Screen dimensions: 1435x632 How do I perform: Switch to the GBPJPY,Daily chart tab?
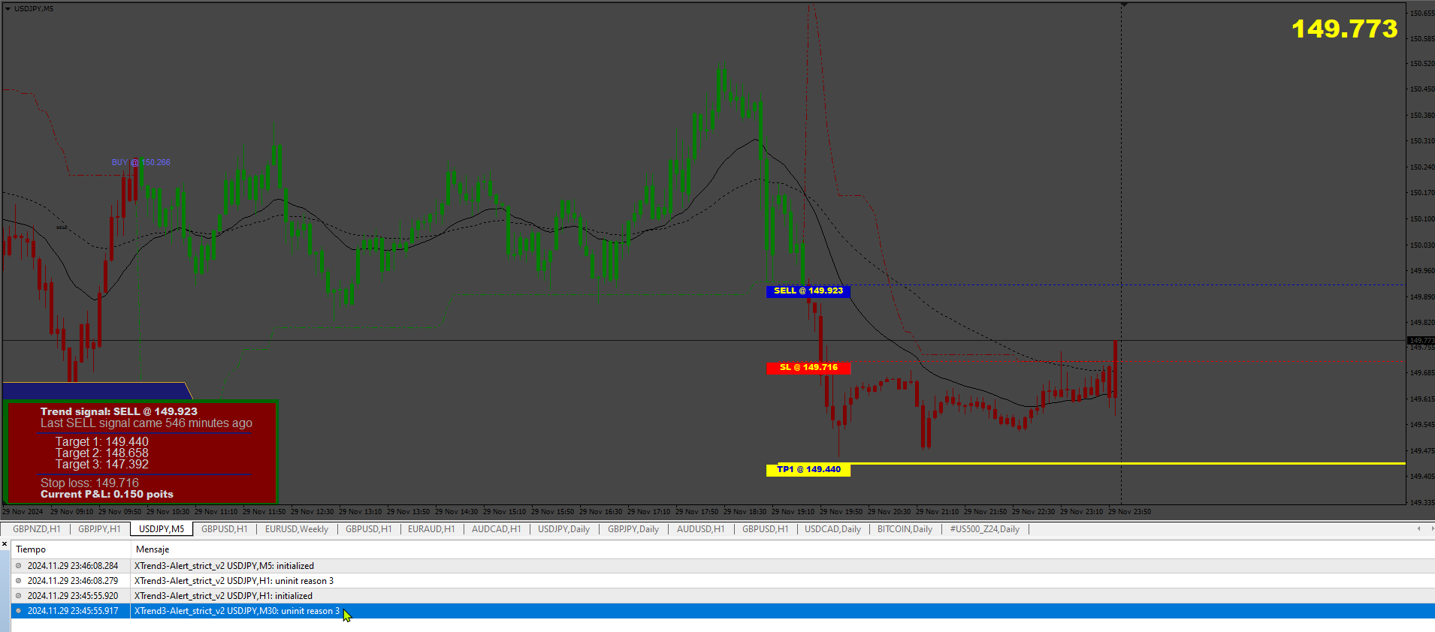click(x=633, y=529)
